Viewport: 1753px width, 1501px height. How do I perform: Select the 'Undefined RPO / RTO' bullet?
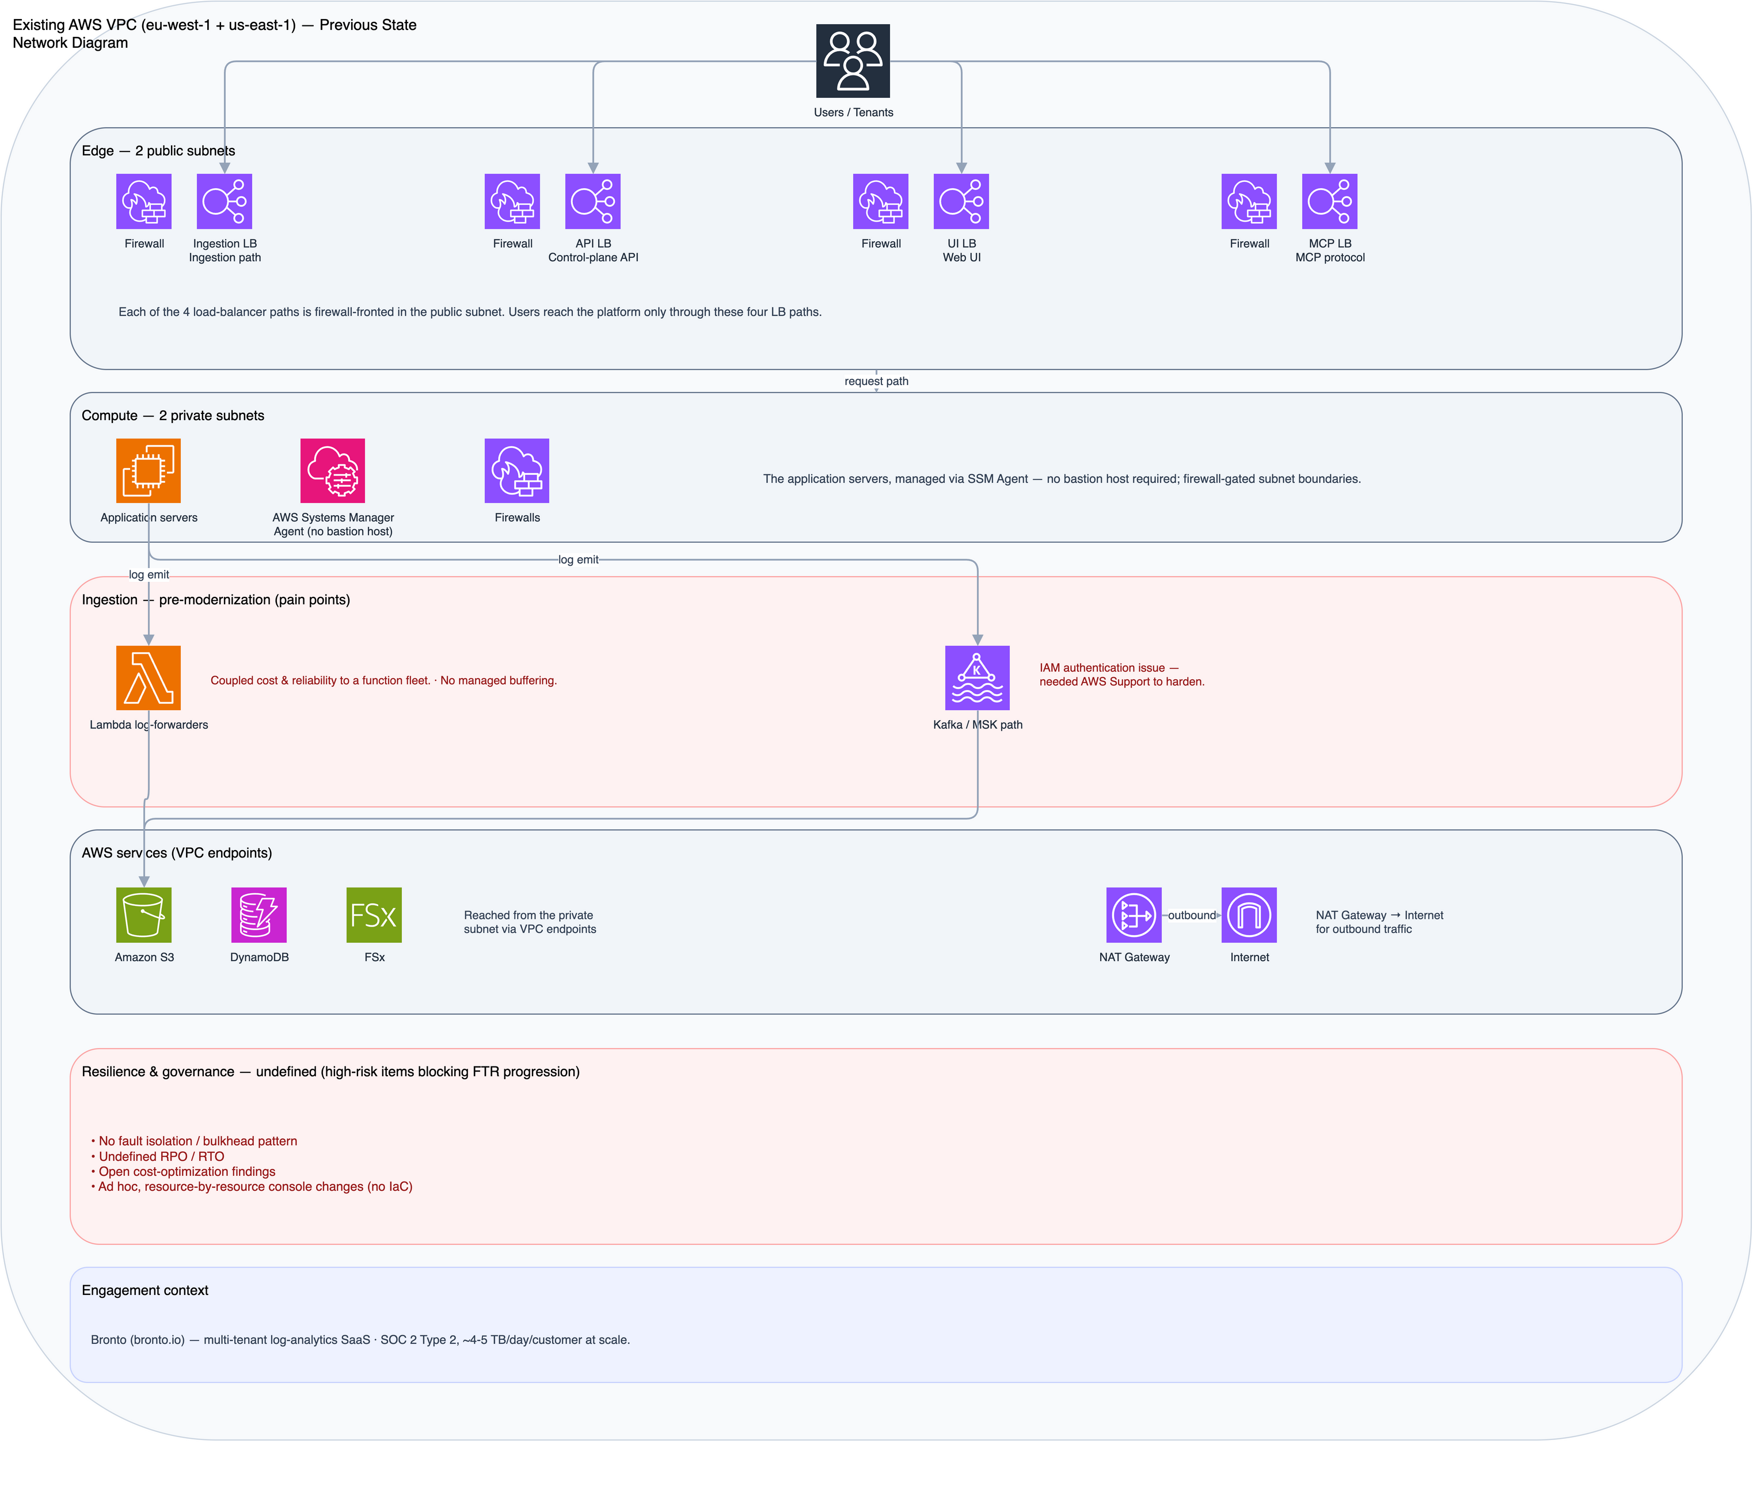pyautogui.click(x=158, y=1157)
